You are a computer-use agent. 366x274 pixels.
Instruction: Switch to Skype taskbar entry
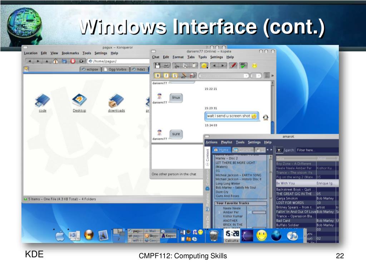(x=152, y=236)
